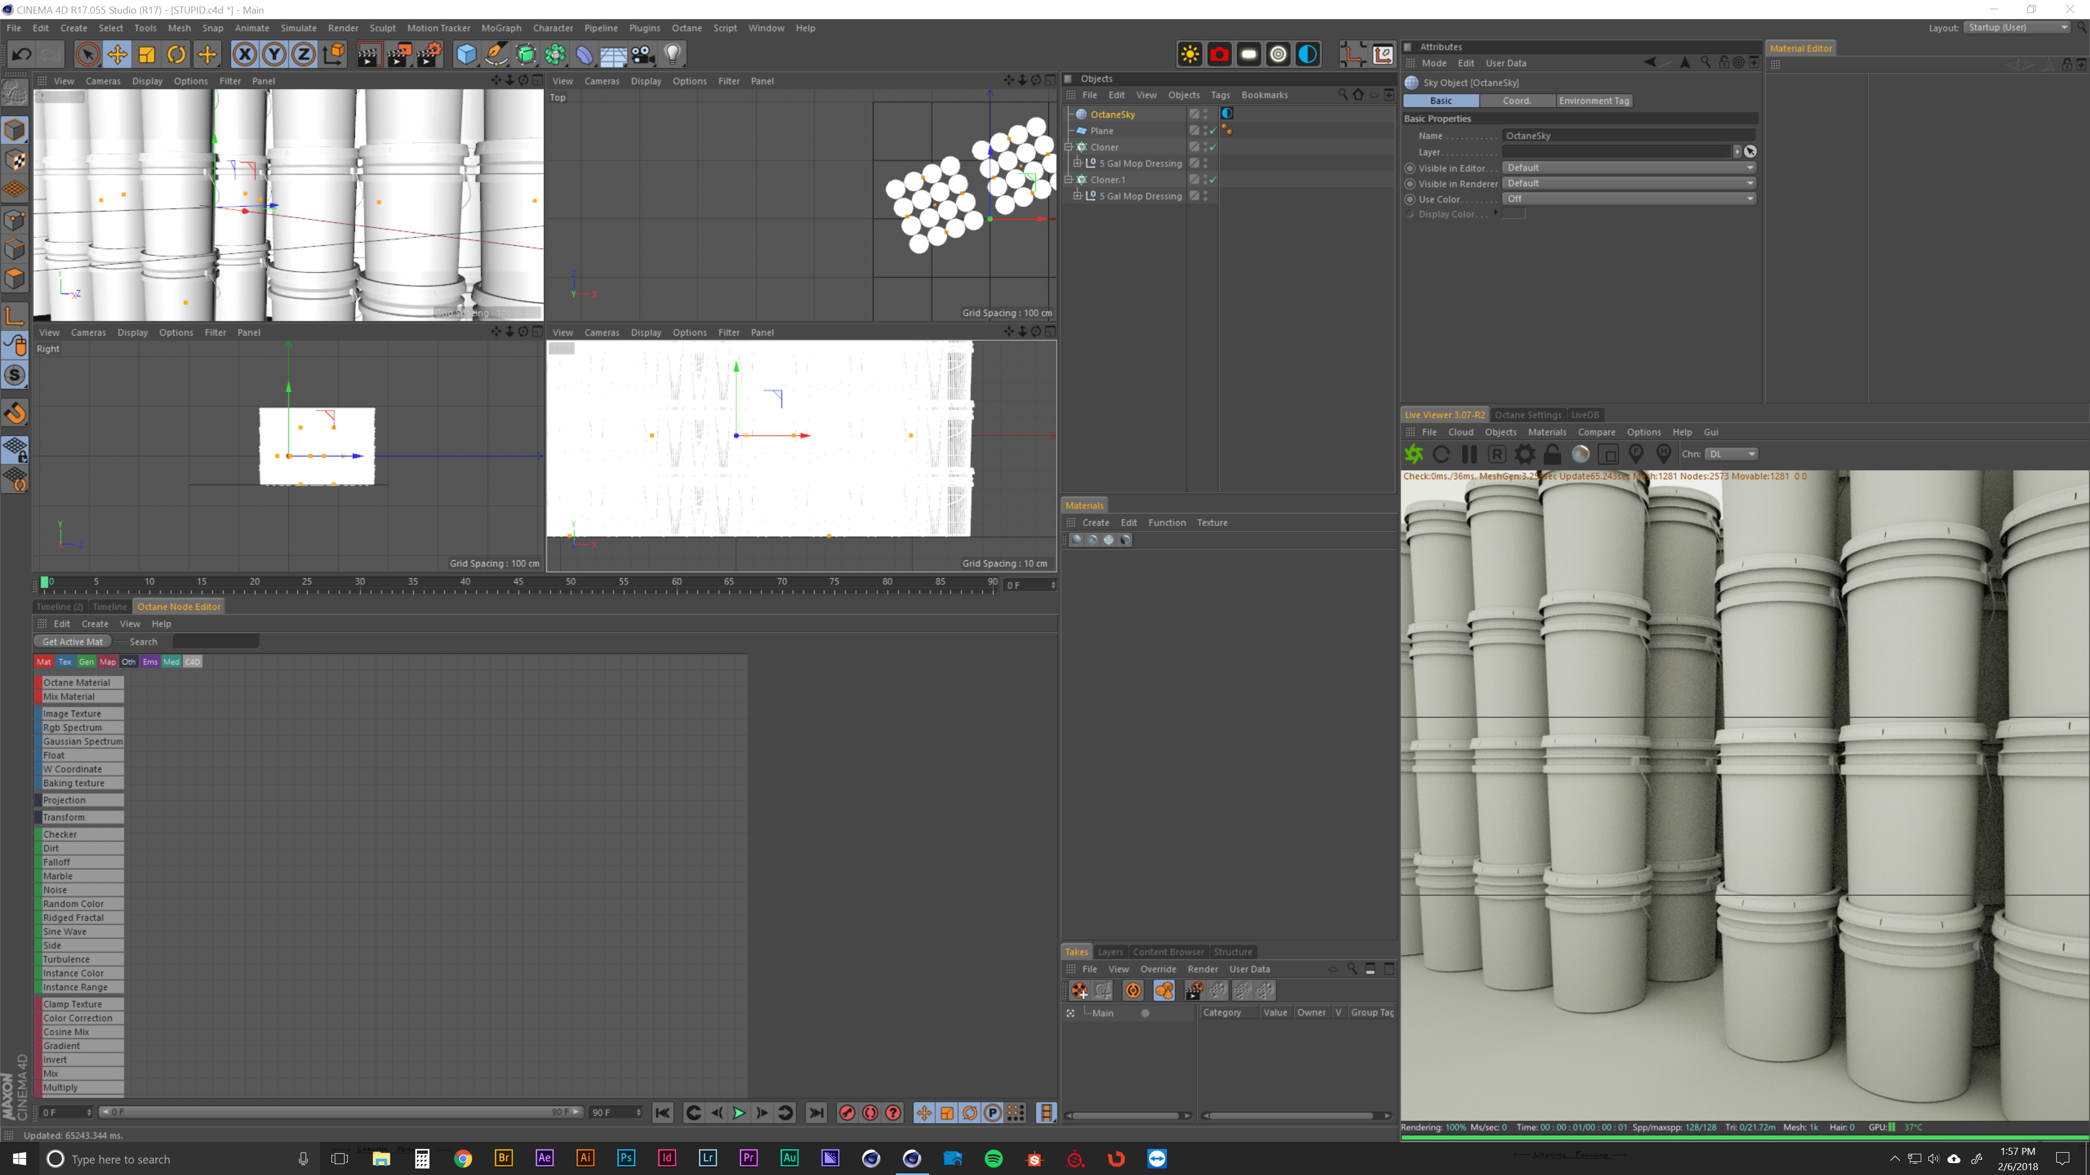Expand the Cloner.1 tree item
The height and width of the screenshot is (1175, 2090).
coord(1069,179)
